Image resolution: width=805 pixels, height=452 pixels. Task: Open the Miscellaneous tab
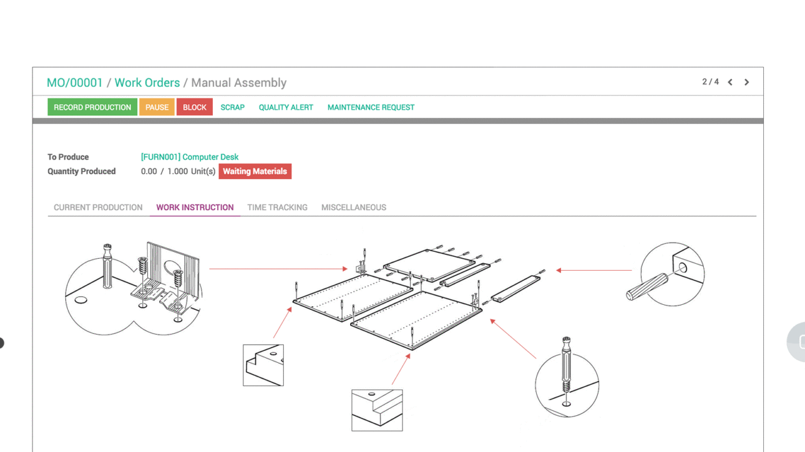pyautogui.click(x=354, y=208)
